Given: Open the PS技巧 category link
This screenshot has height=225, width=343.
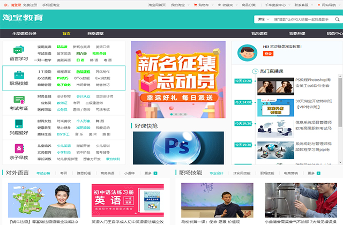Looking at the screenshot, I should coord(63,78).
